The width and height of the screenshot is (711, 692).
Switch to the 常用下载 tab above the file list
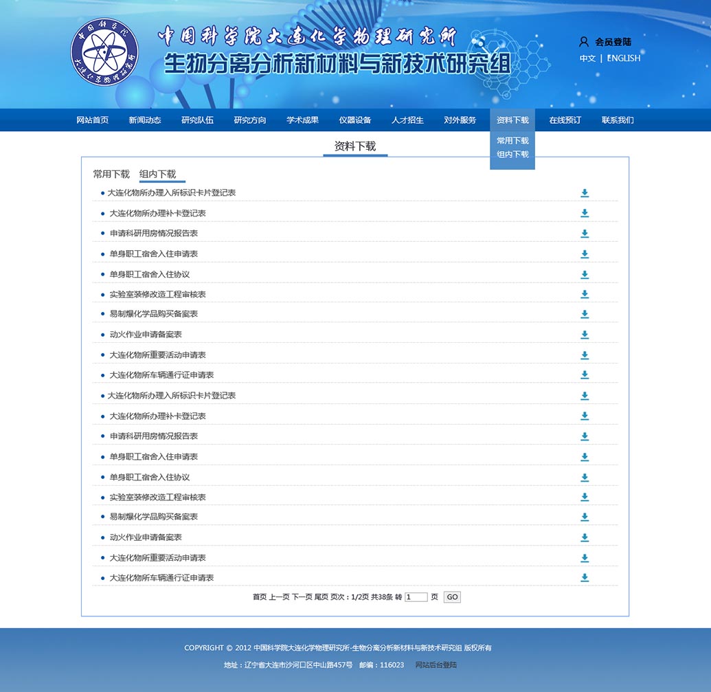tap(111, 174)
